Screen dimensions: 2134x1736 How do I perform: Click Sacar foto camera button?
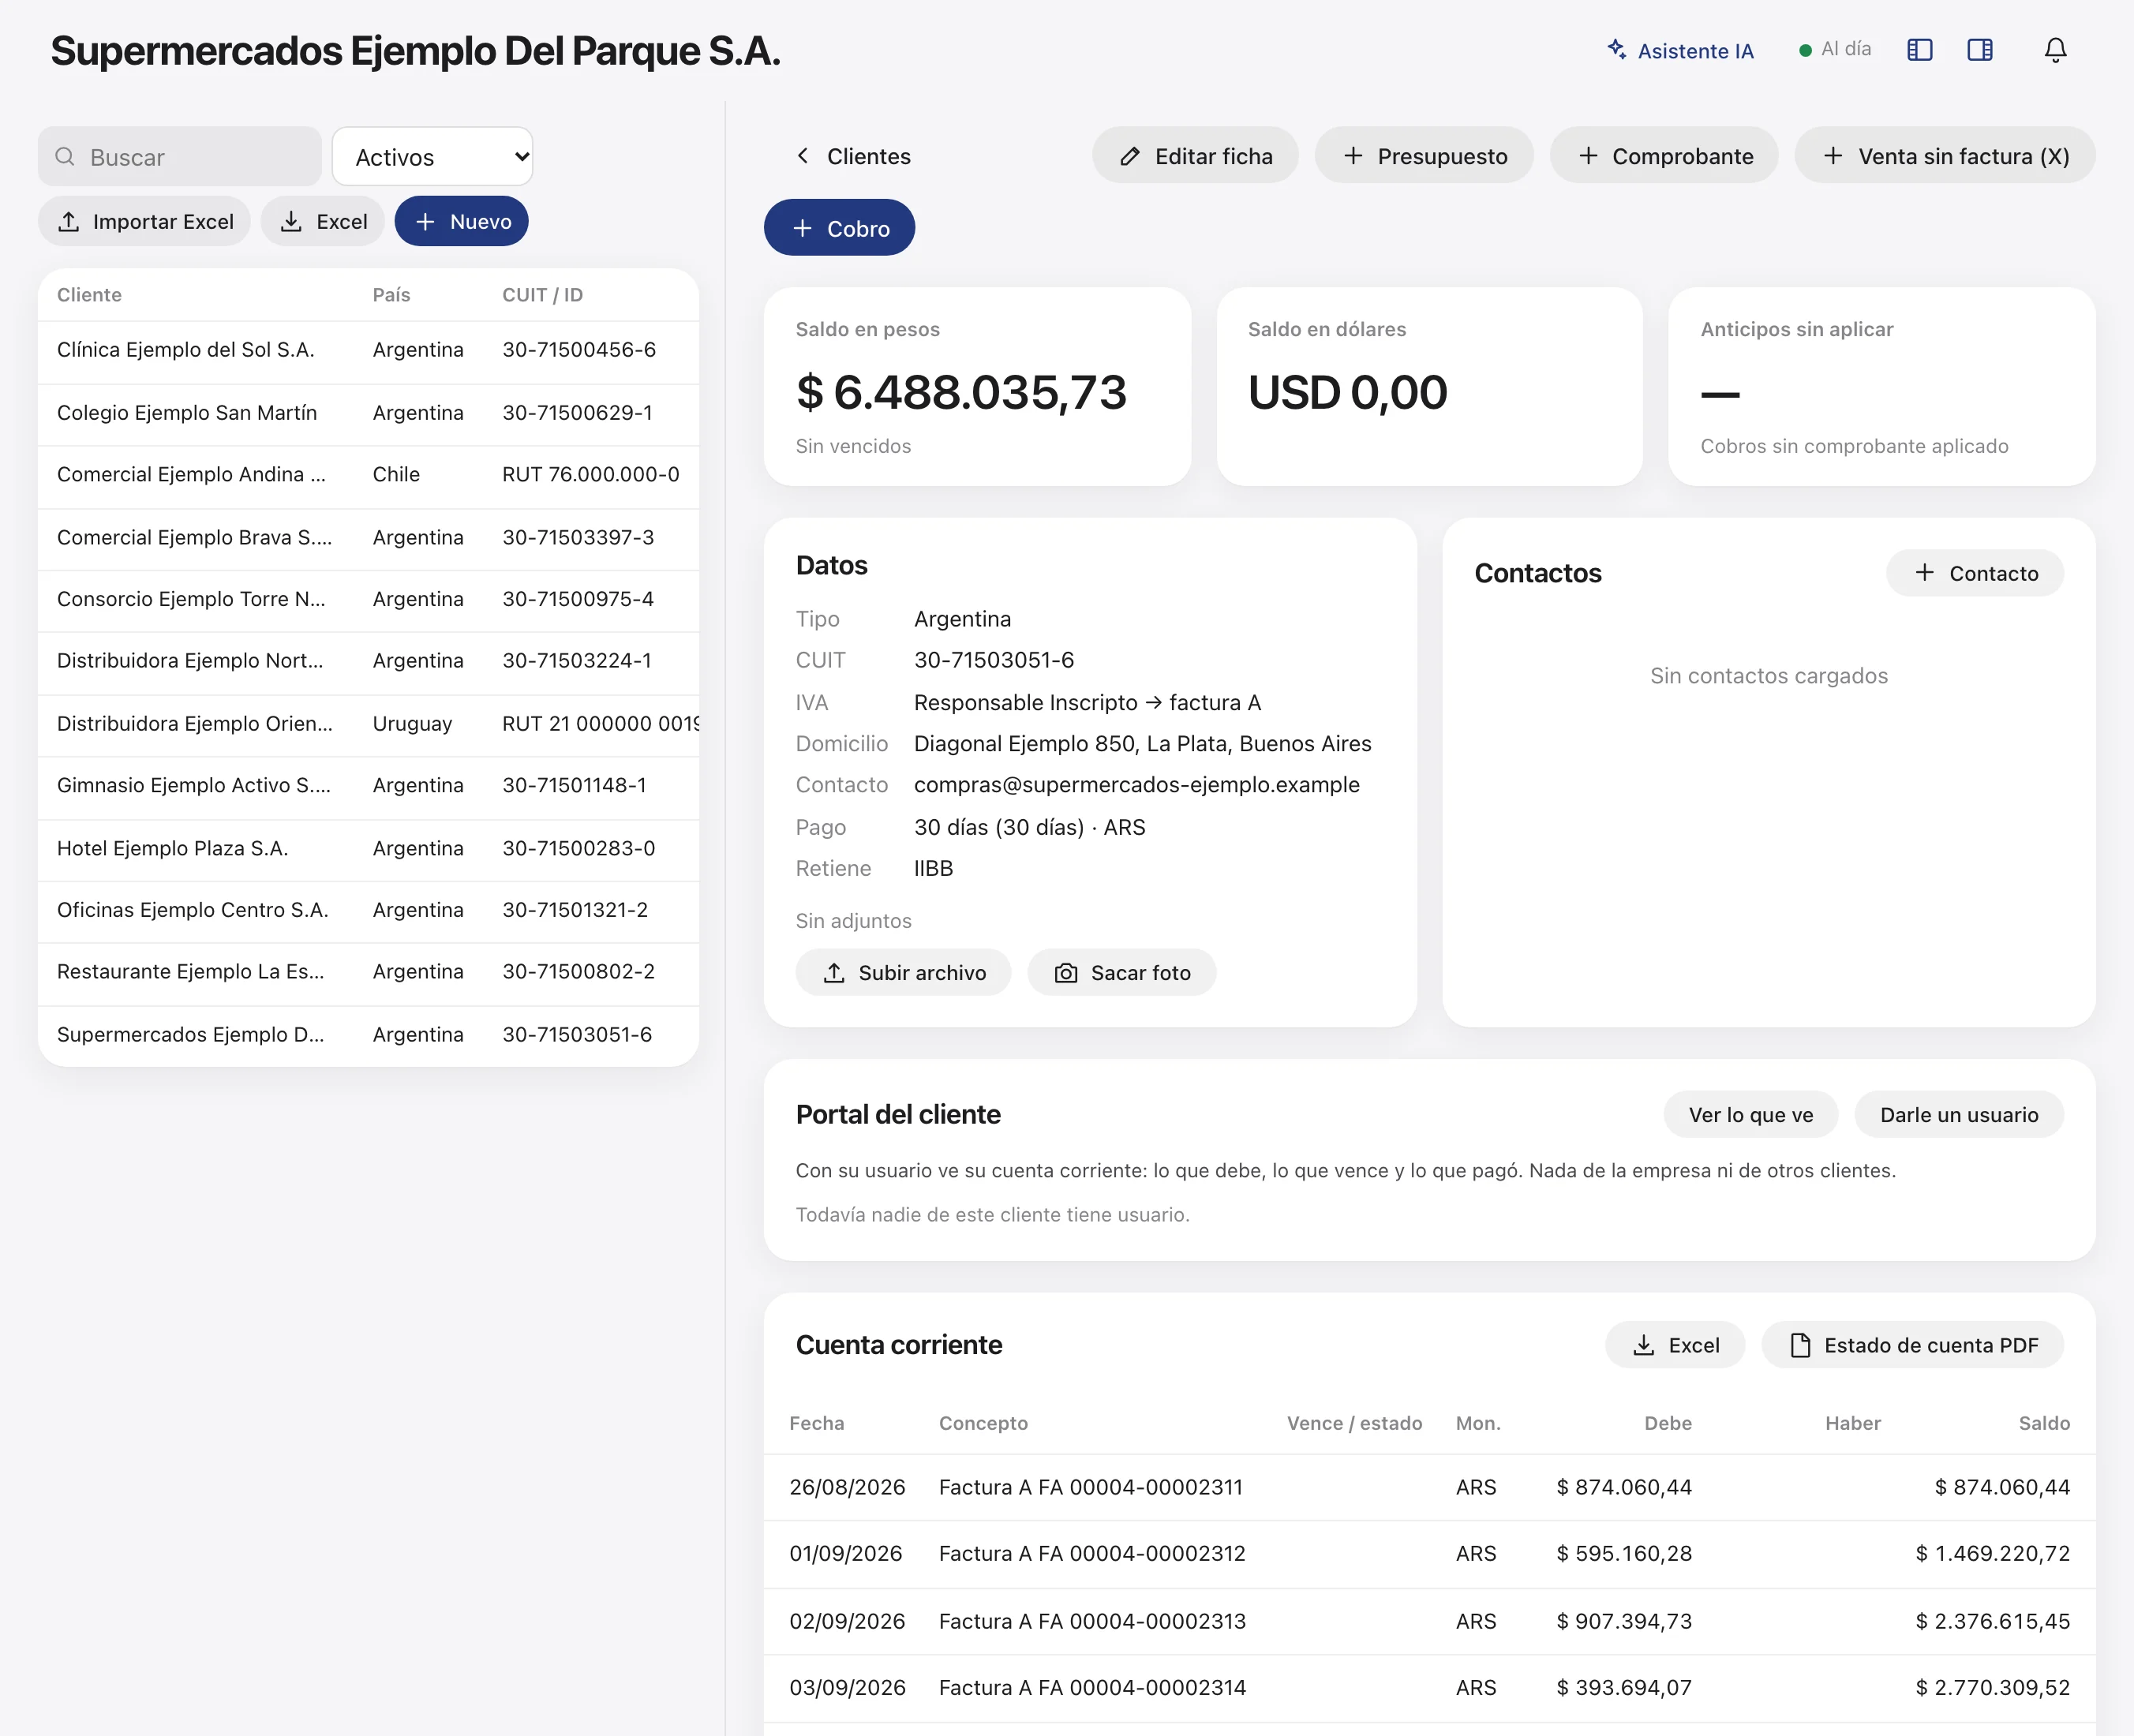(x=1122, y=973)
